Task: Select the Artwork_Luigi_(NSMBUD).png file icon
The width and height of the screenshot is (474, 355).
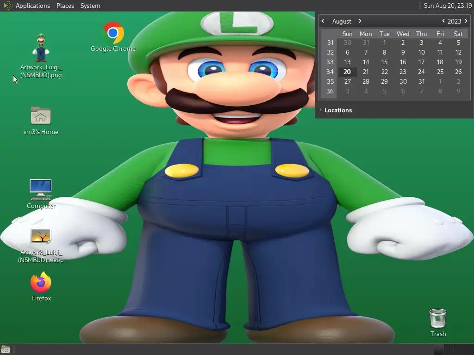Action: [x=41, y=56]
